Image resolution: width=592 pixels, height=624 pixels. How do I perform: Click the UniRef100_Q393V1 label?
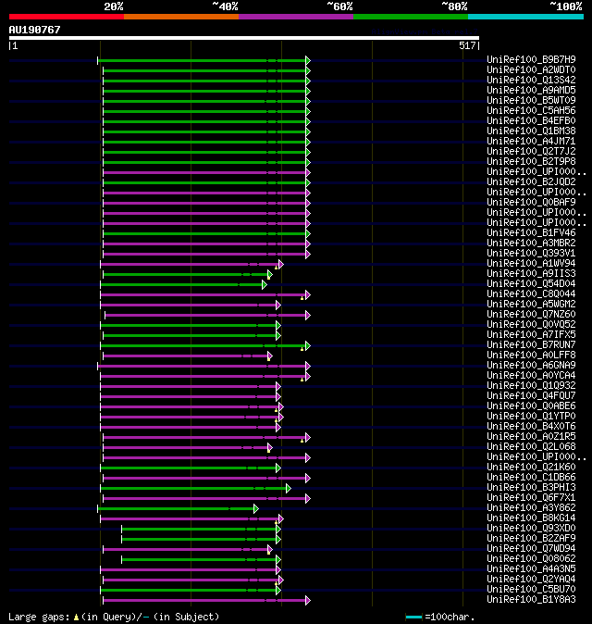pos(531,253)
